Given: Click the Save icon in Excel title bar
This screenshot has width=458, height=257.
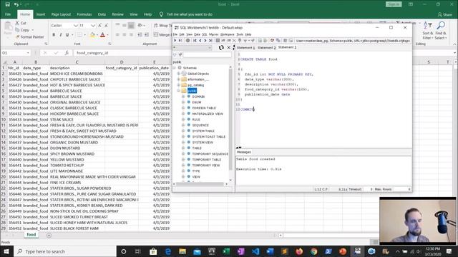Looking at the screenshot, I should 8,4.
